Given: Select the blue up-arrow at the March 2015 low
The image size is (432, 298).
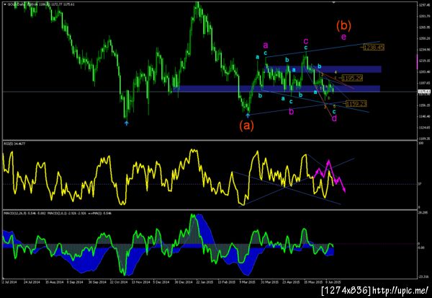Looking at the screenshot, I should pyautogui.click(x=248, y=115).
